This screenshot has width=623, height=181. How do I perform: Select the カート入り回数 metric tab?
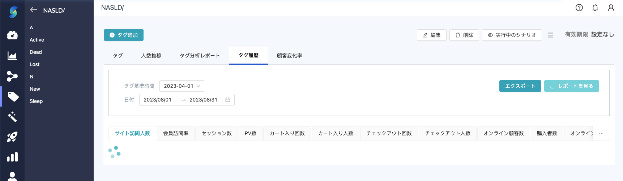[287, 133]
